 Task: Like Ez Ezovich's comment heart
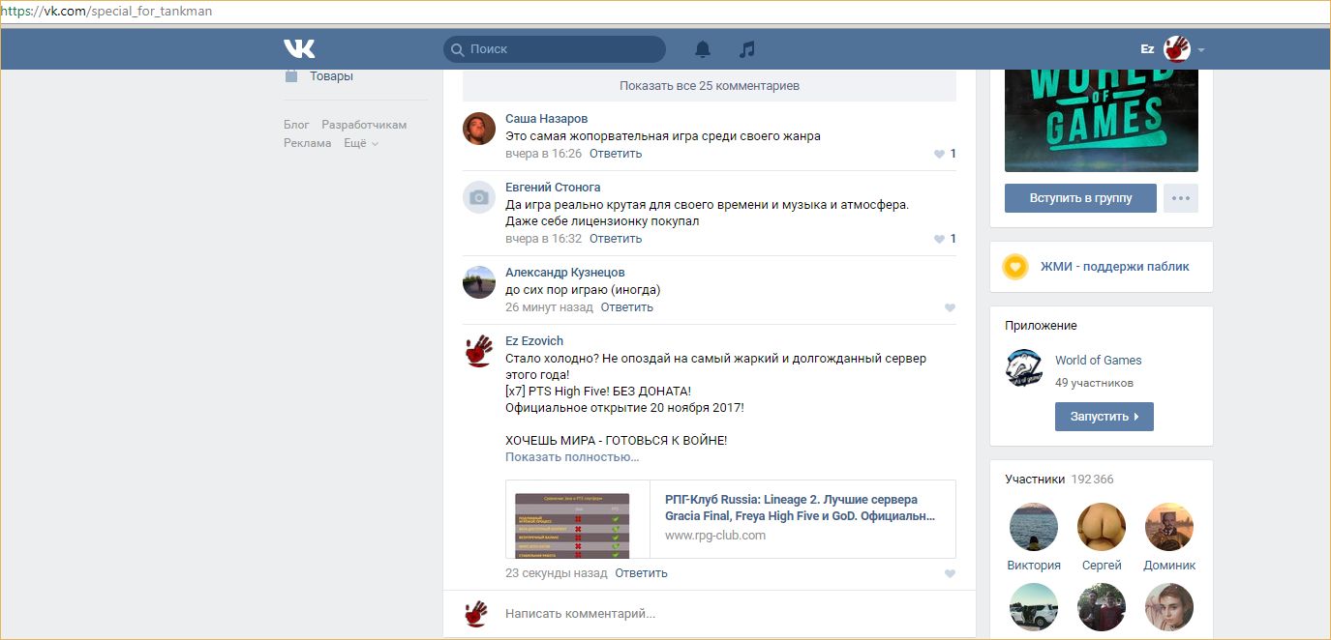click(950, 573)
